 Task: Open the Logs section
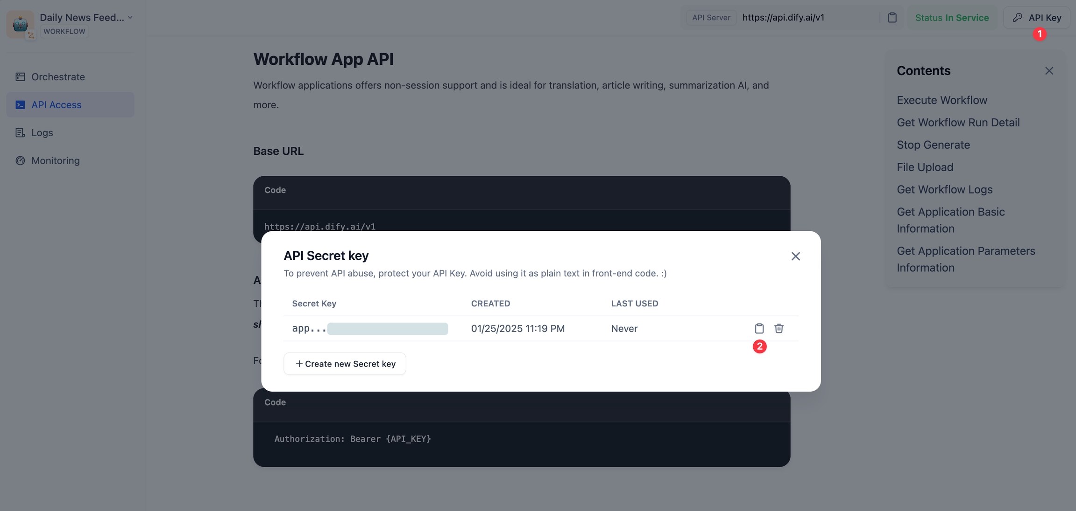point(42,132)
